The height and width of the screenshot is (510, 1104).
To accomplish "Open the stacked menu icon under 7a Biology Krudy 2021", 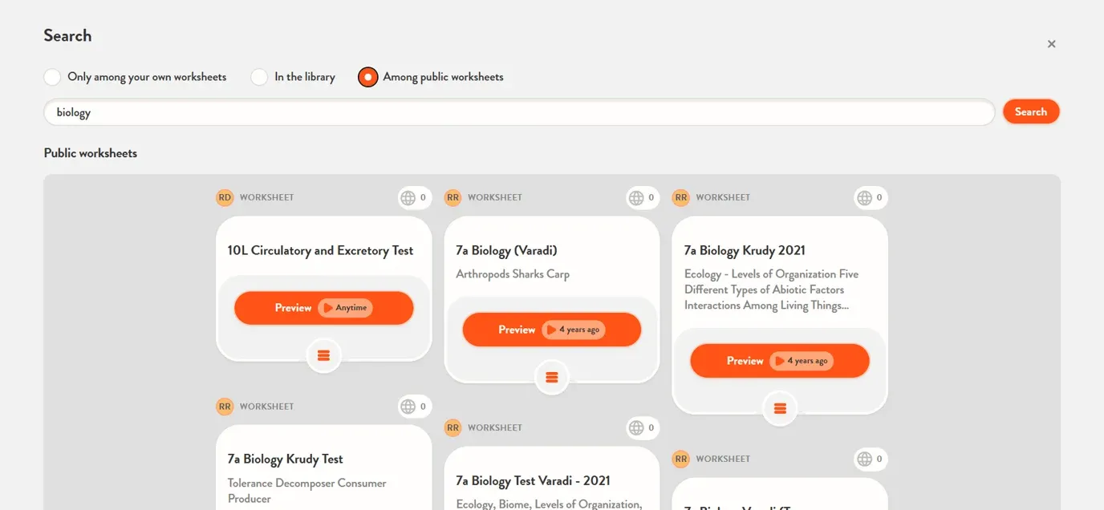I will [780, 408].
